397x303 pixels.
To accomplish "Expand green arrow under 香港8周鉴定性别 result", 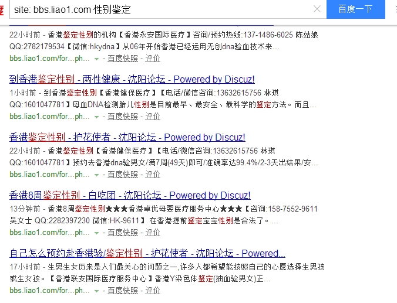I will 96,233.
